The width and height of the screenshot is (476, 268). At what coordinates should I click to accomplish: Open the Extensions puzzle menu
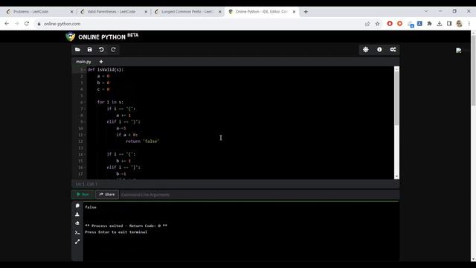click(429, 23)
